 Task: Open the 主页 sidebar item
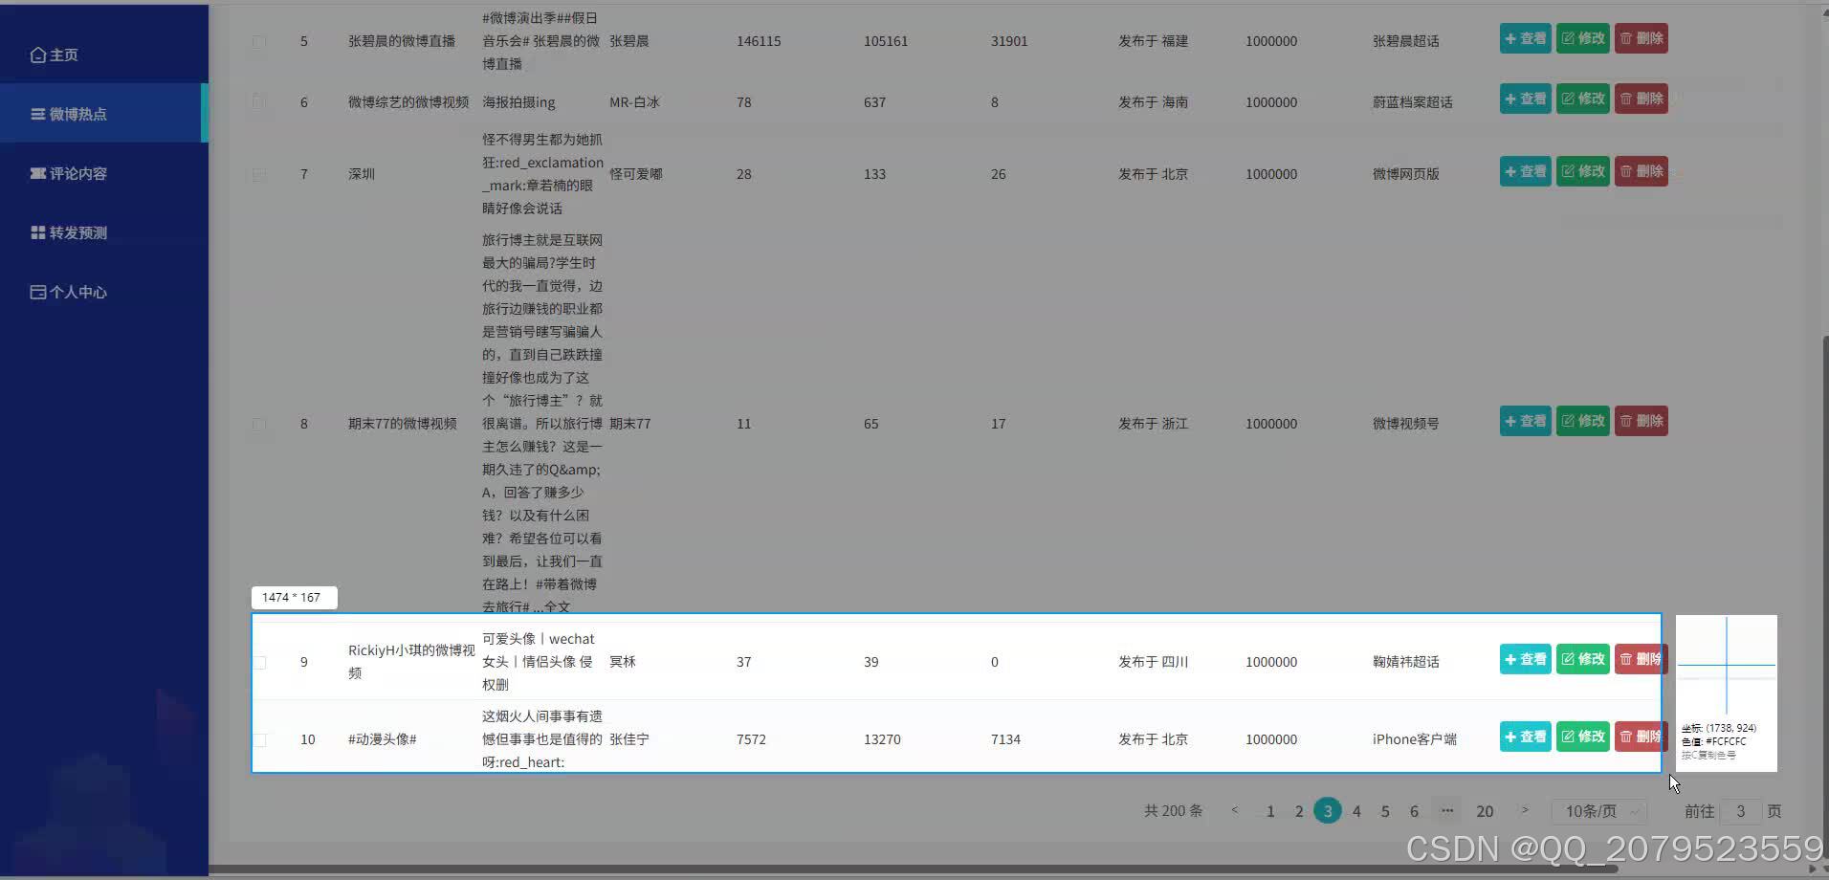coord(63,55)
